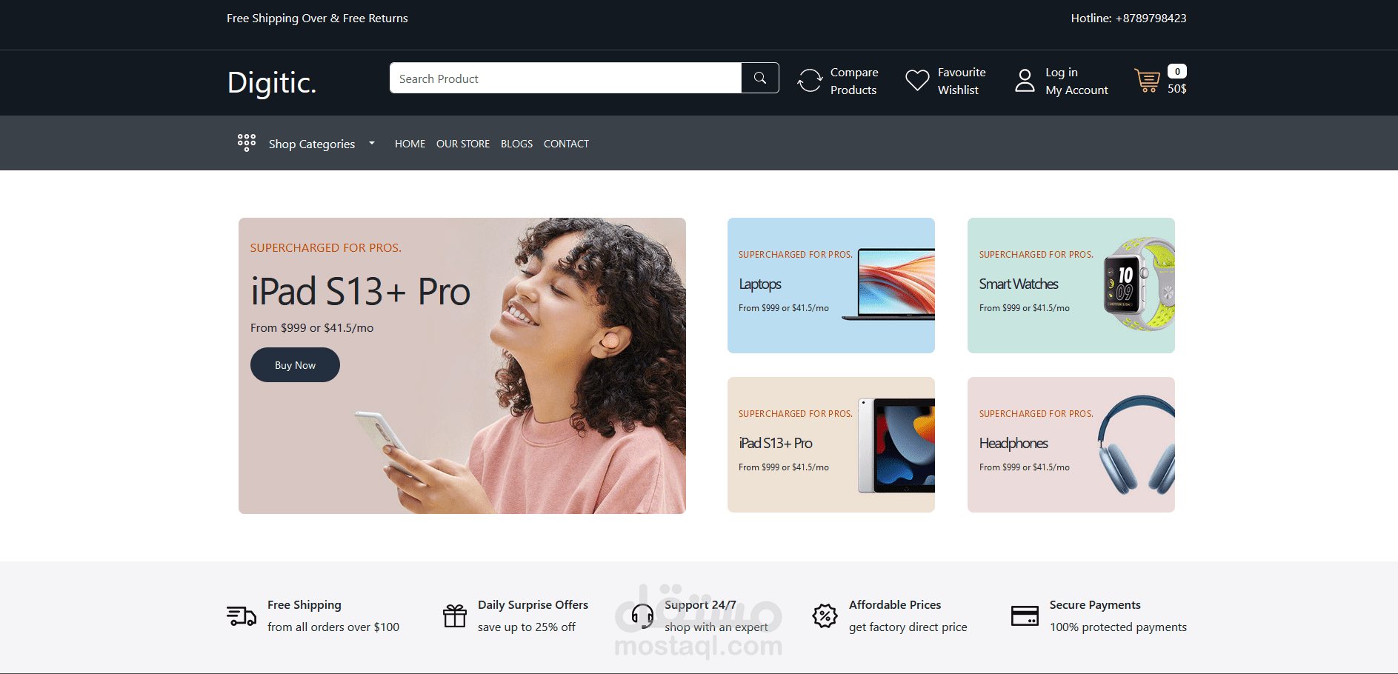The image size is (1398, 674).
Task: Click the account person icon to log in
Action: [x=1025, y=80]
